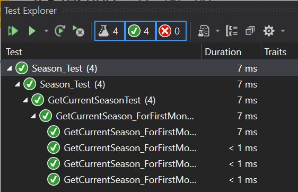Viewport: 298px width, 192px height.
Task: Collapse the GetCurrentSeasonTest class node
Action: [x=25, y=100]
